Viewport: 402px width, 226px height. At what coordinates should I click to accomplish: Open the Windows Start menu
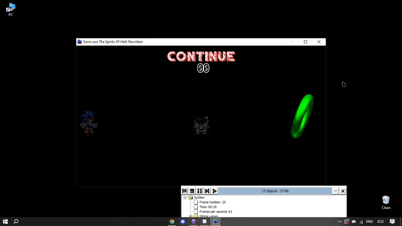5,222
